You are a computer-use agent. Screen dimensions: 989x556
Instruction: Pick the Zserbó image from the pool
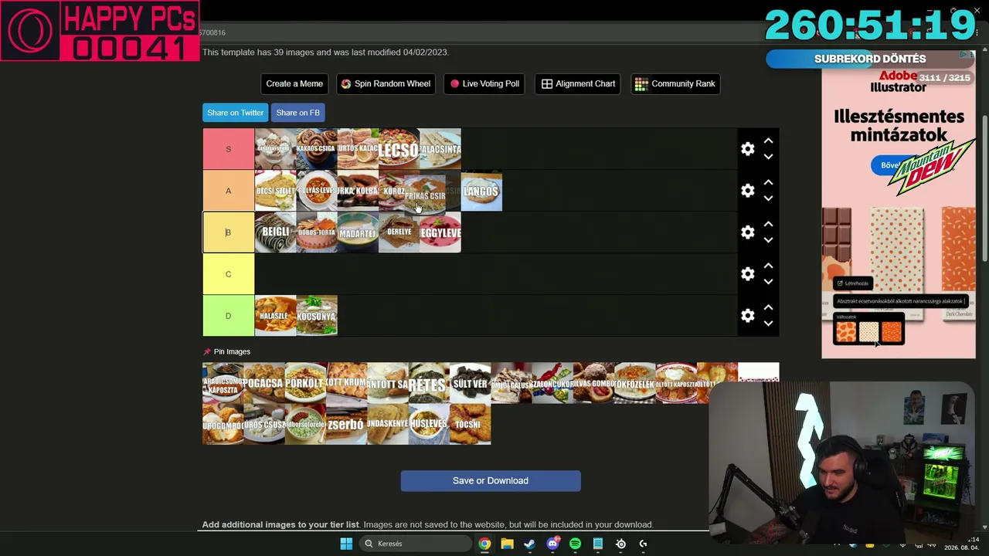tap(346, 424)
